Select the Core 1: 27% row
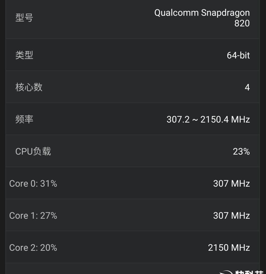 coord(133,215)
